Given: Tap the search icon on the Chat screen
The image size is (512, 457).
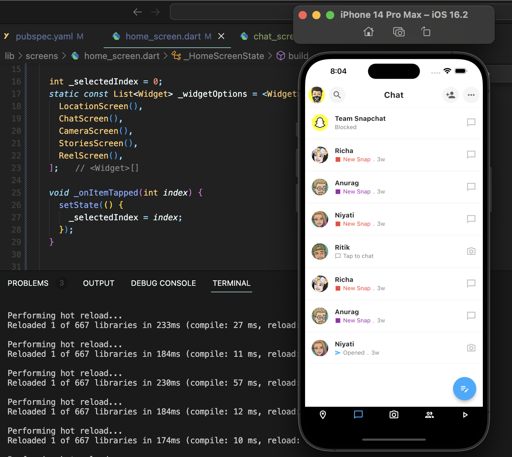Looking at the screenshot, I should click(x=337, y=95).
